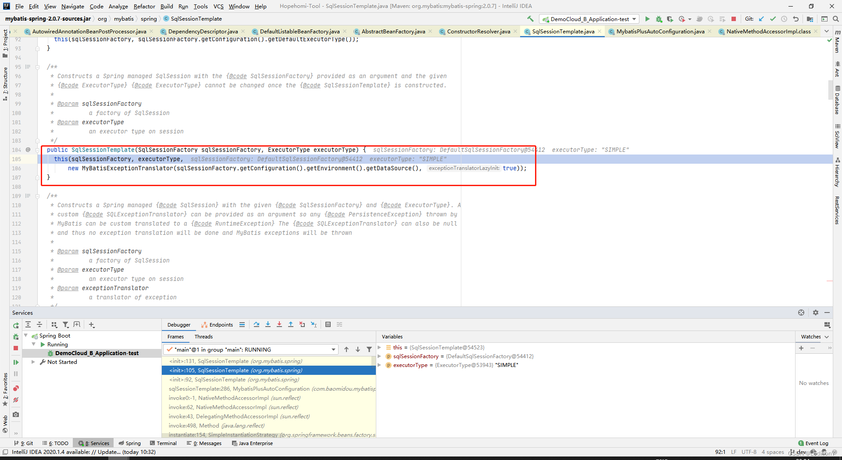Expand the executorType variable node
This screenshot has height=460, width=842.
pyautogui.click(x=379, y=365)
